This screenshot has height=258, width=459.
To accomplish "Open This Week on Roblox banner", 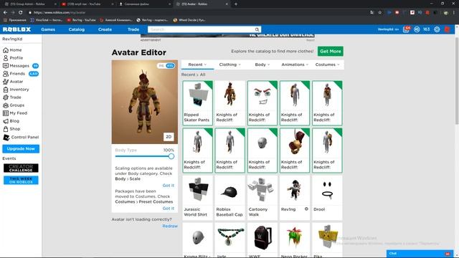I will tap(21, 180).
